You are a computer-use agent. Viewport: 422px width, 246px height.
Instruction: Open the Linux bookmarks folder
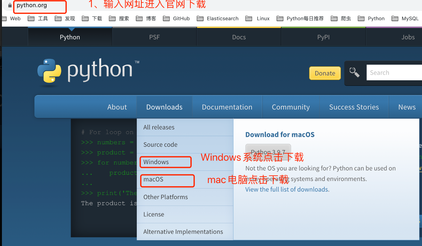pos(258,18)
